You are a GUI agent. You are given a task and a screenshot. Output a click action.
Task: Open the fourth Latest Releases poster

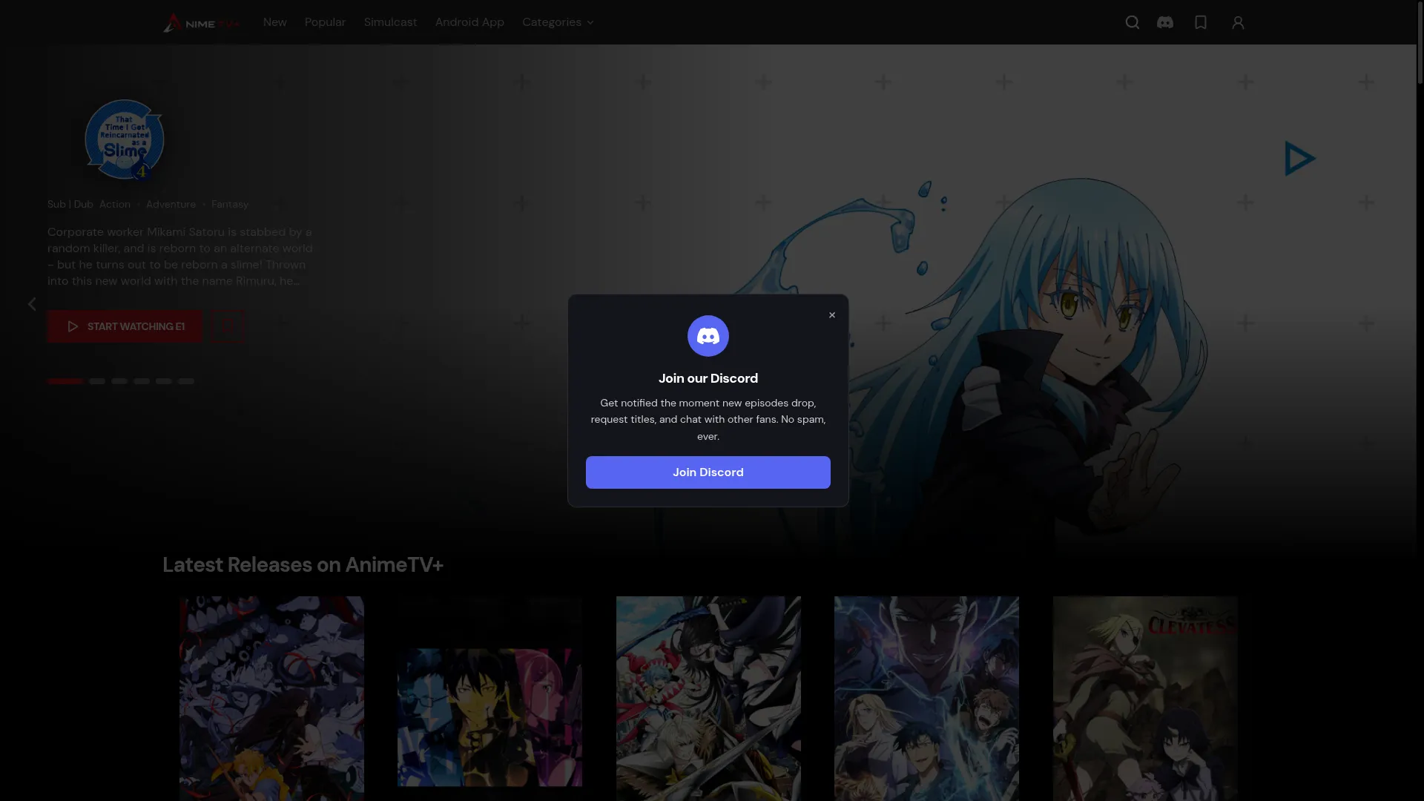coord(926,699)
